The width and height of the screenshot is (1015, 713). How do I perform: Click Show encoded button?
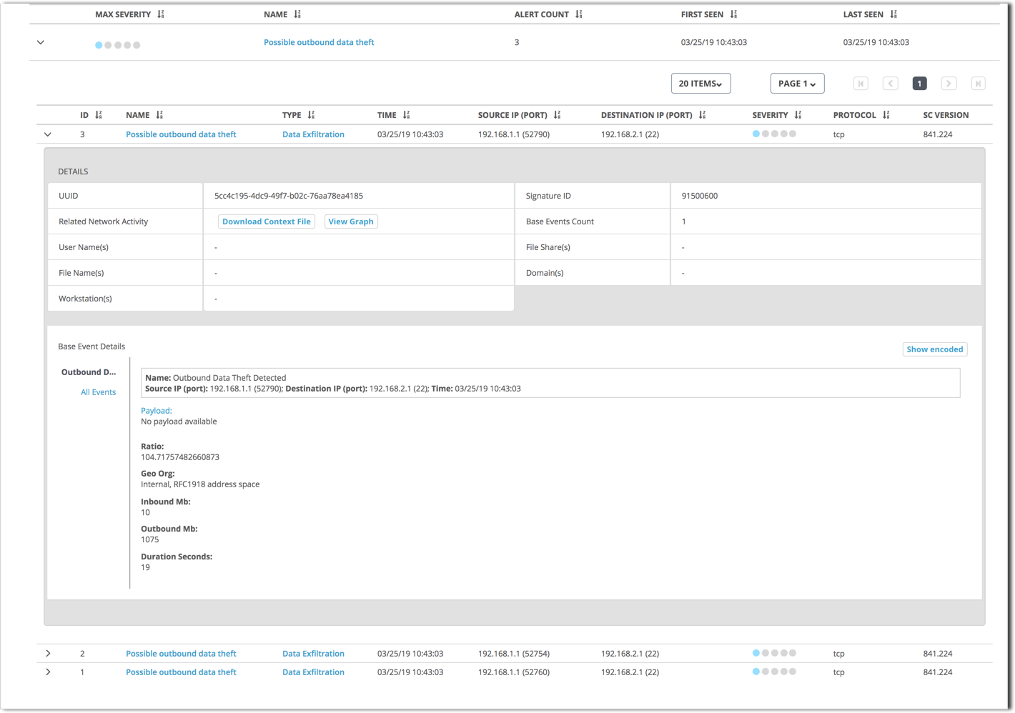point(935,349)
